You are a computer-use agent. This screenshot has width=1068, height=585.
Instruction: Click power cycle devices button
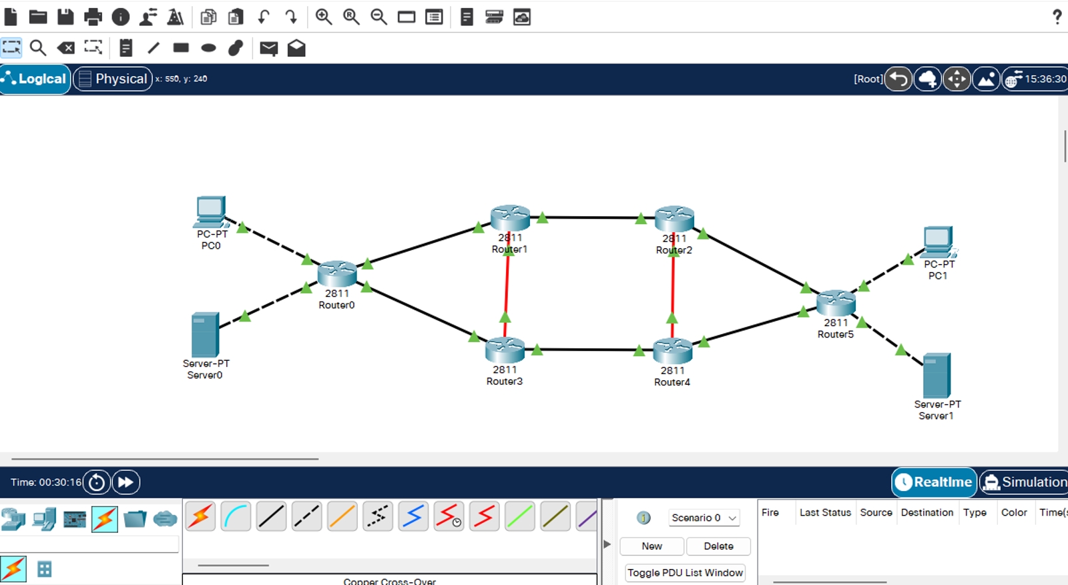click(97, 482)
